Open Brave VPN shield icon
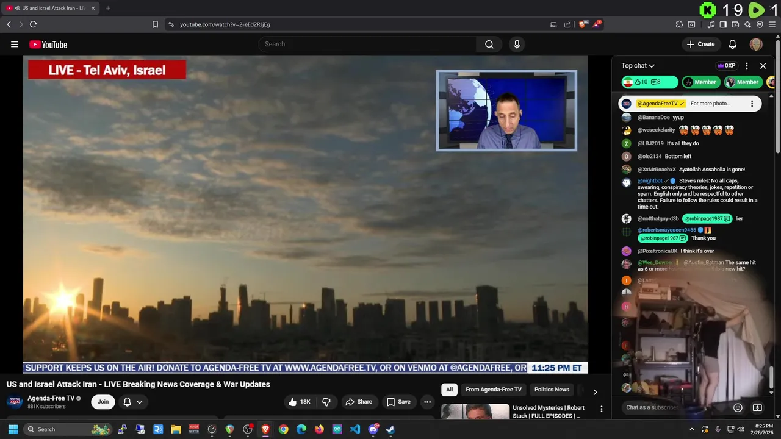The height and width of the screenshot is (439, 781). [x=760, y=24]
